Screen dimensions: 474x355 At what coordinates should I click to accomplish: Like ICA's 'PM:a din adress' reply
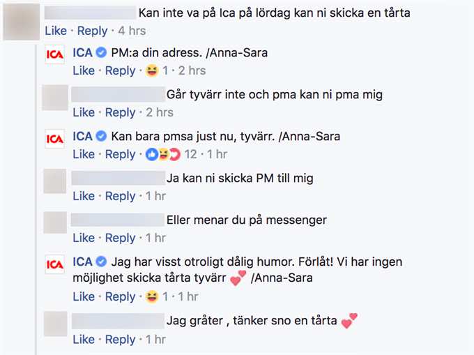(x=84, y=70)
